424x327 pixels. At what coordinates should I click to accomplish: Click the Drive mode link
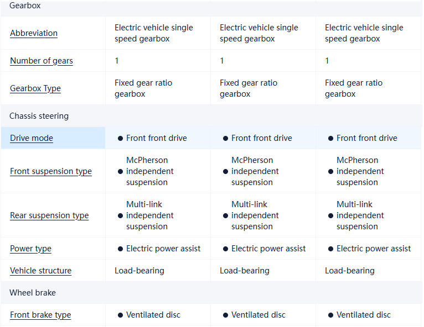(32, 138)
